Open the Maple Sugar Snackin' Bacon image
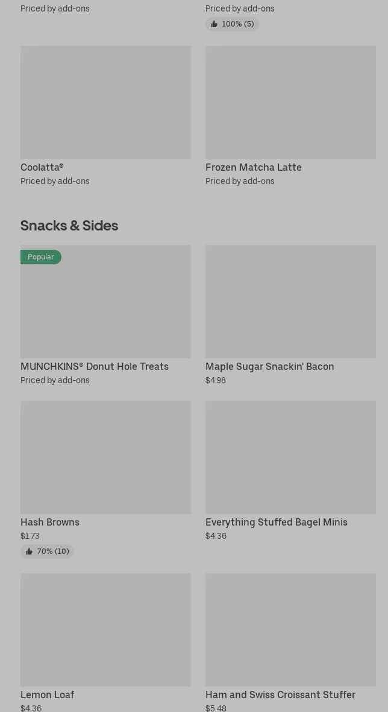The width and height of the screenshot is (388, 712). 290,302
